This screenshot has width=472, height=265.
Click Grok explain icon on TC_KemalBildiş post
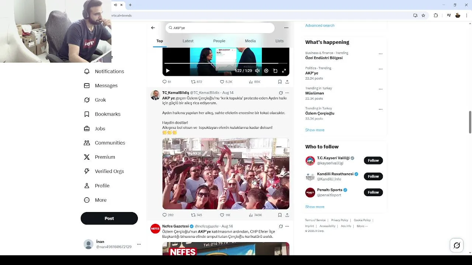tap(281, 93)
